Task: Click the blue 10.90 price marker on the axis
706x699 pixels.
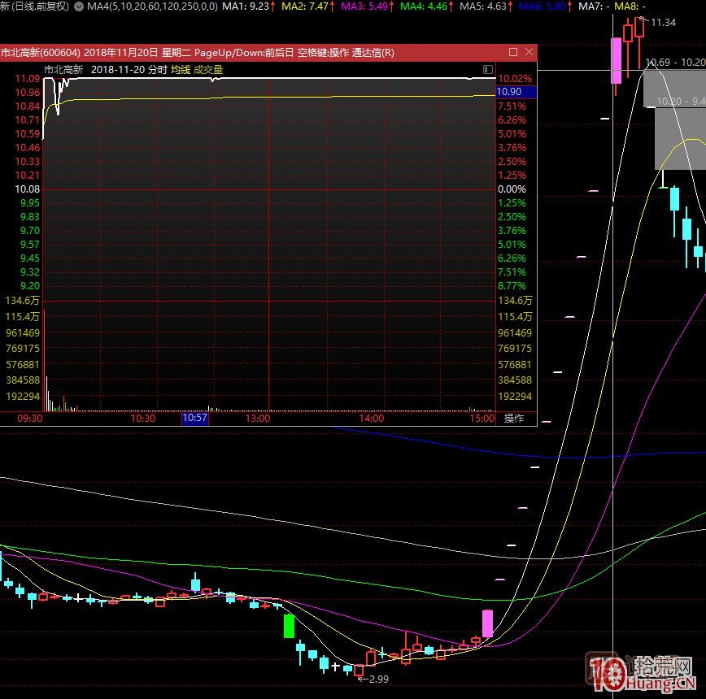Action: 516,93
